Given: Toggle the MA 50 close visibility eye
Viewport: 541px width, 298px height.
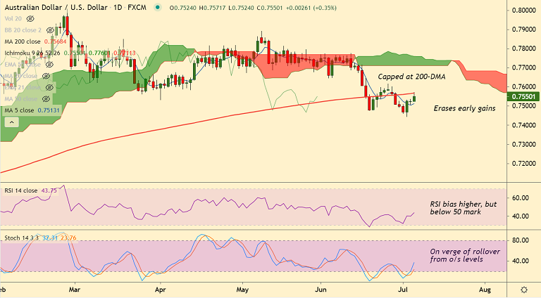Looking at the screenshot, I should 46,99.
